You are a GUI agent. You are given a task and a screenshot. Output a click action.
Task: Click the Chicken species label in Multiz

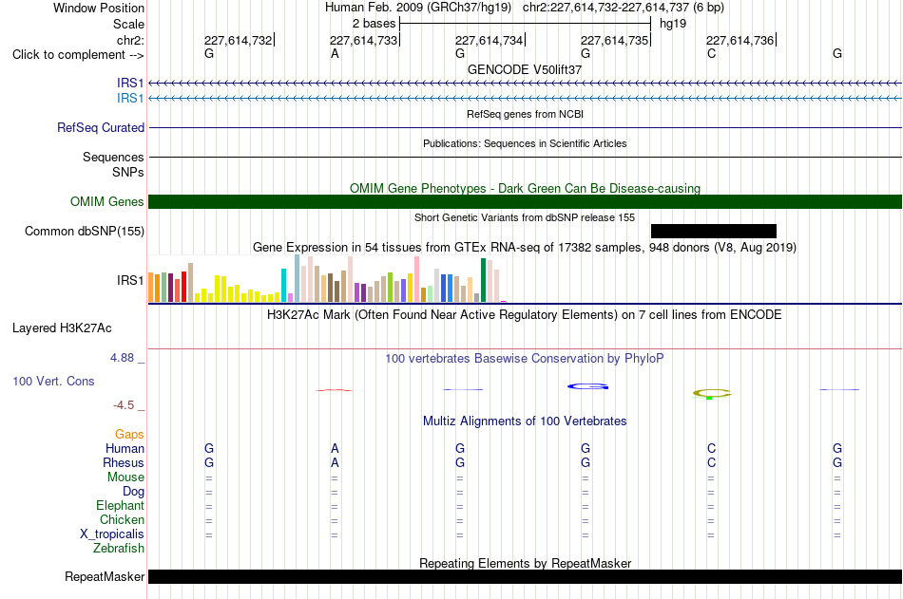coord(122,519)
